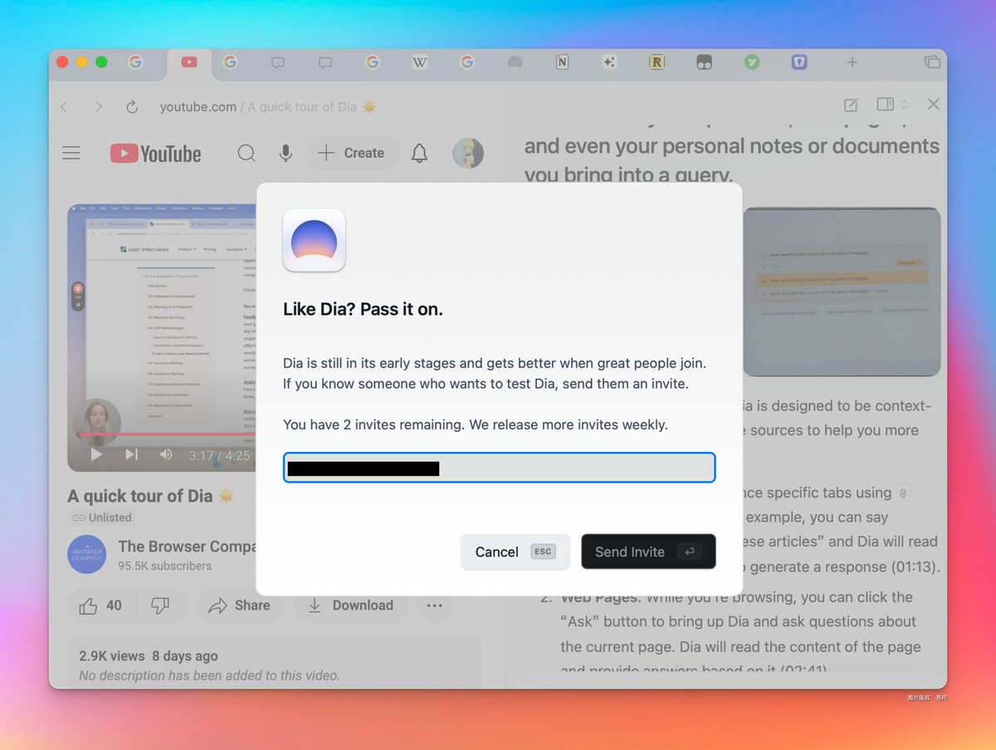This screenshot has height=750, width=996.
Task: Click the Unlisted badge
Action: click(x=101, y=517)
